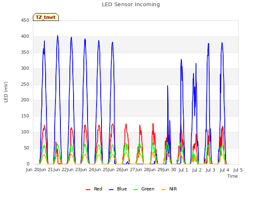Screen dimensions: 263x197
Task: Click the 100 y-axis tick value
Action: (25, 132)
